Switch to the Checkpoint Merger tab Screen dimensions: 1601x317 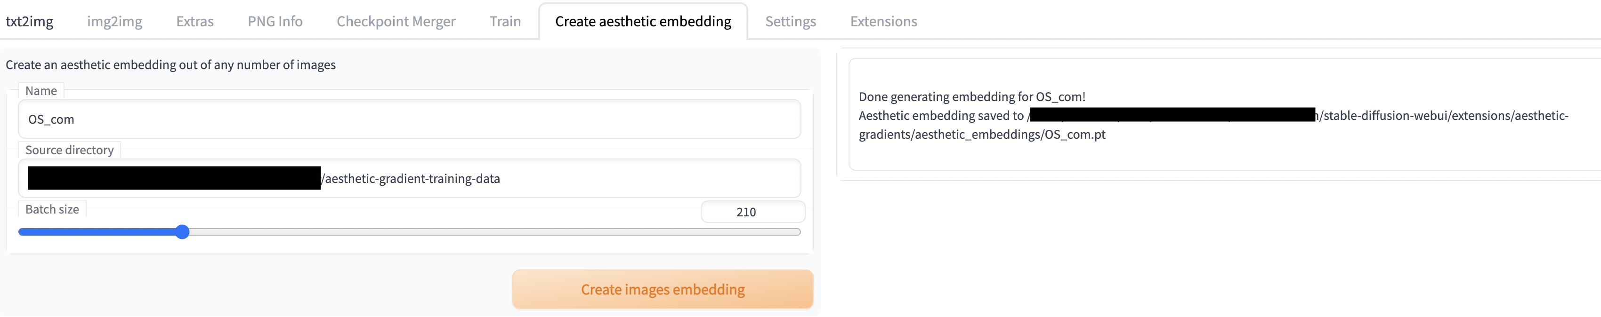(x=396, y=21)
